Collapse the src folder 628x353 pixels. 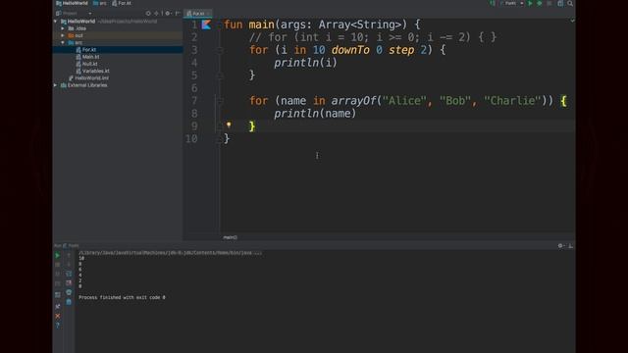pyautogui.click(x=63, y=42)
